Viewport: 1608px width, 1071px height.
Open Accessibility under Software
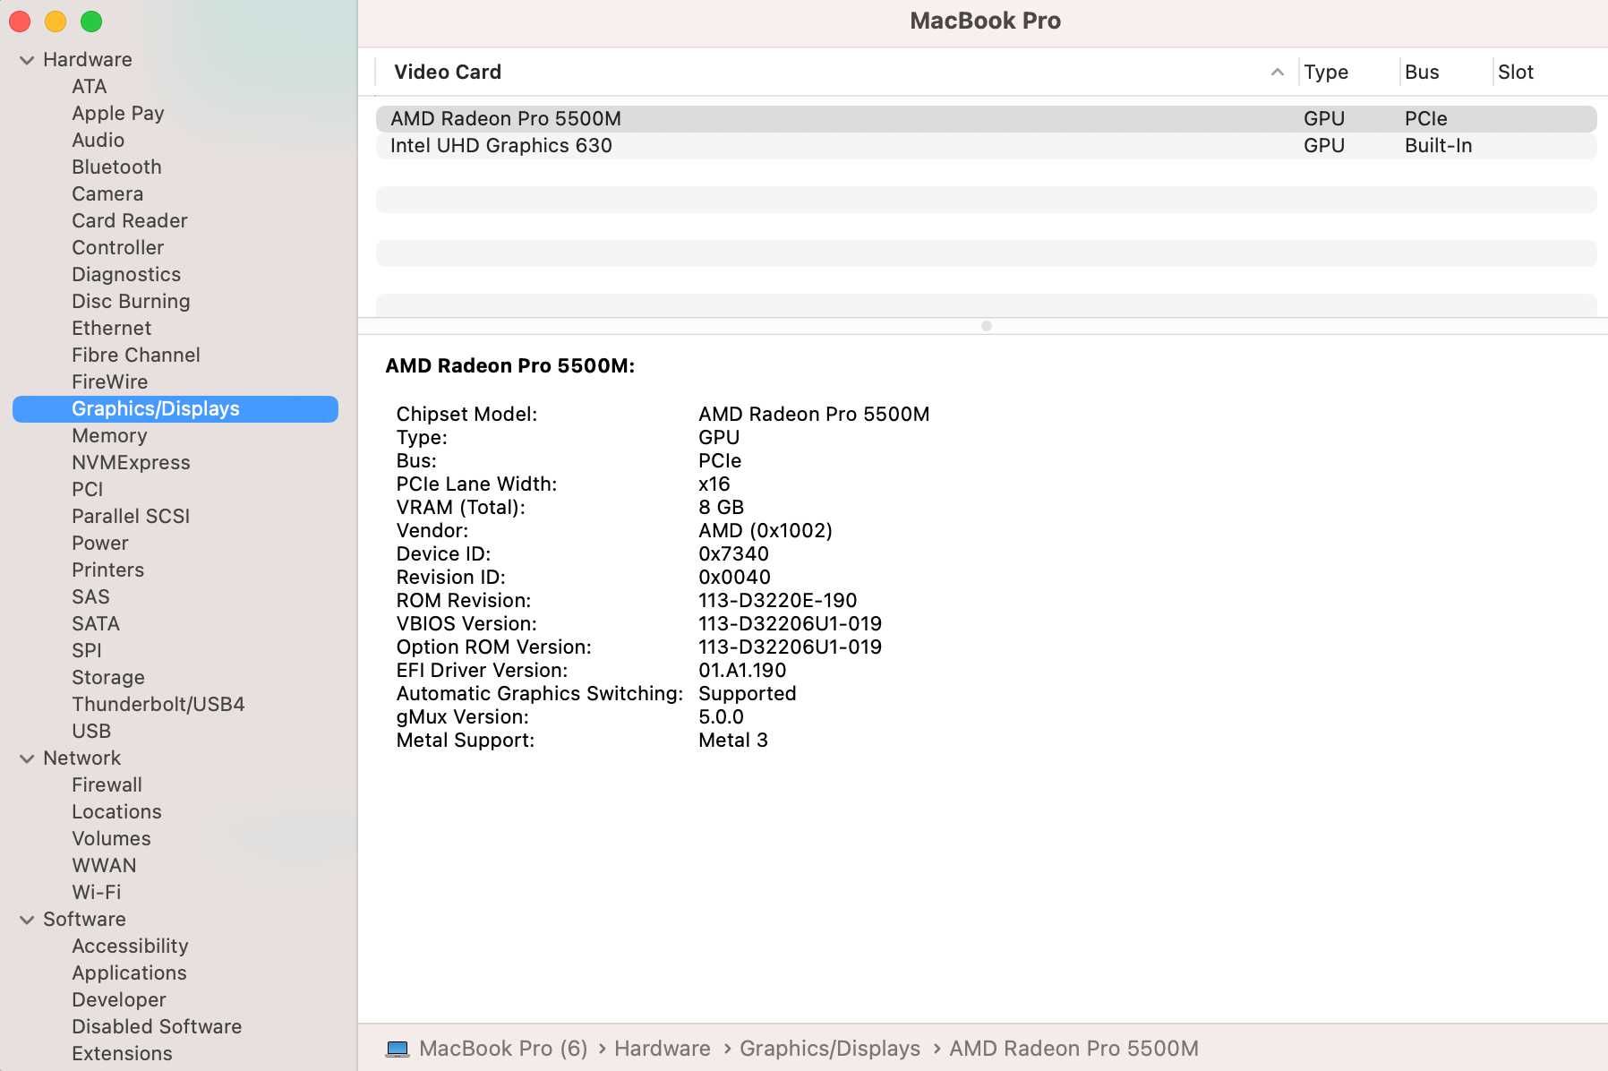130,947
